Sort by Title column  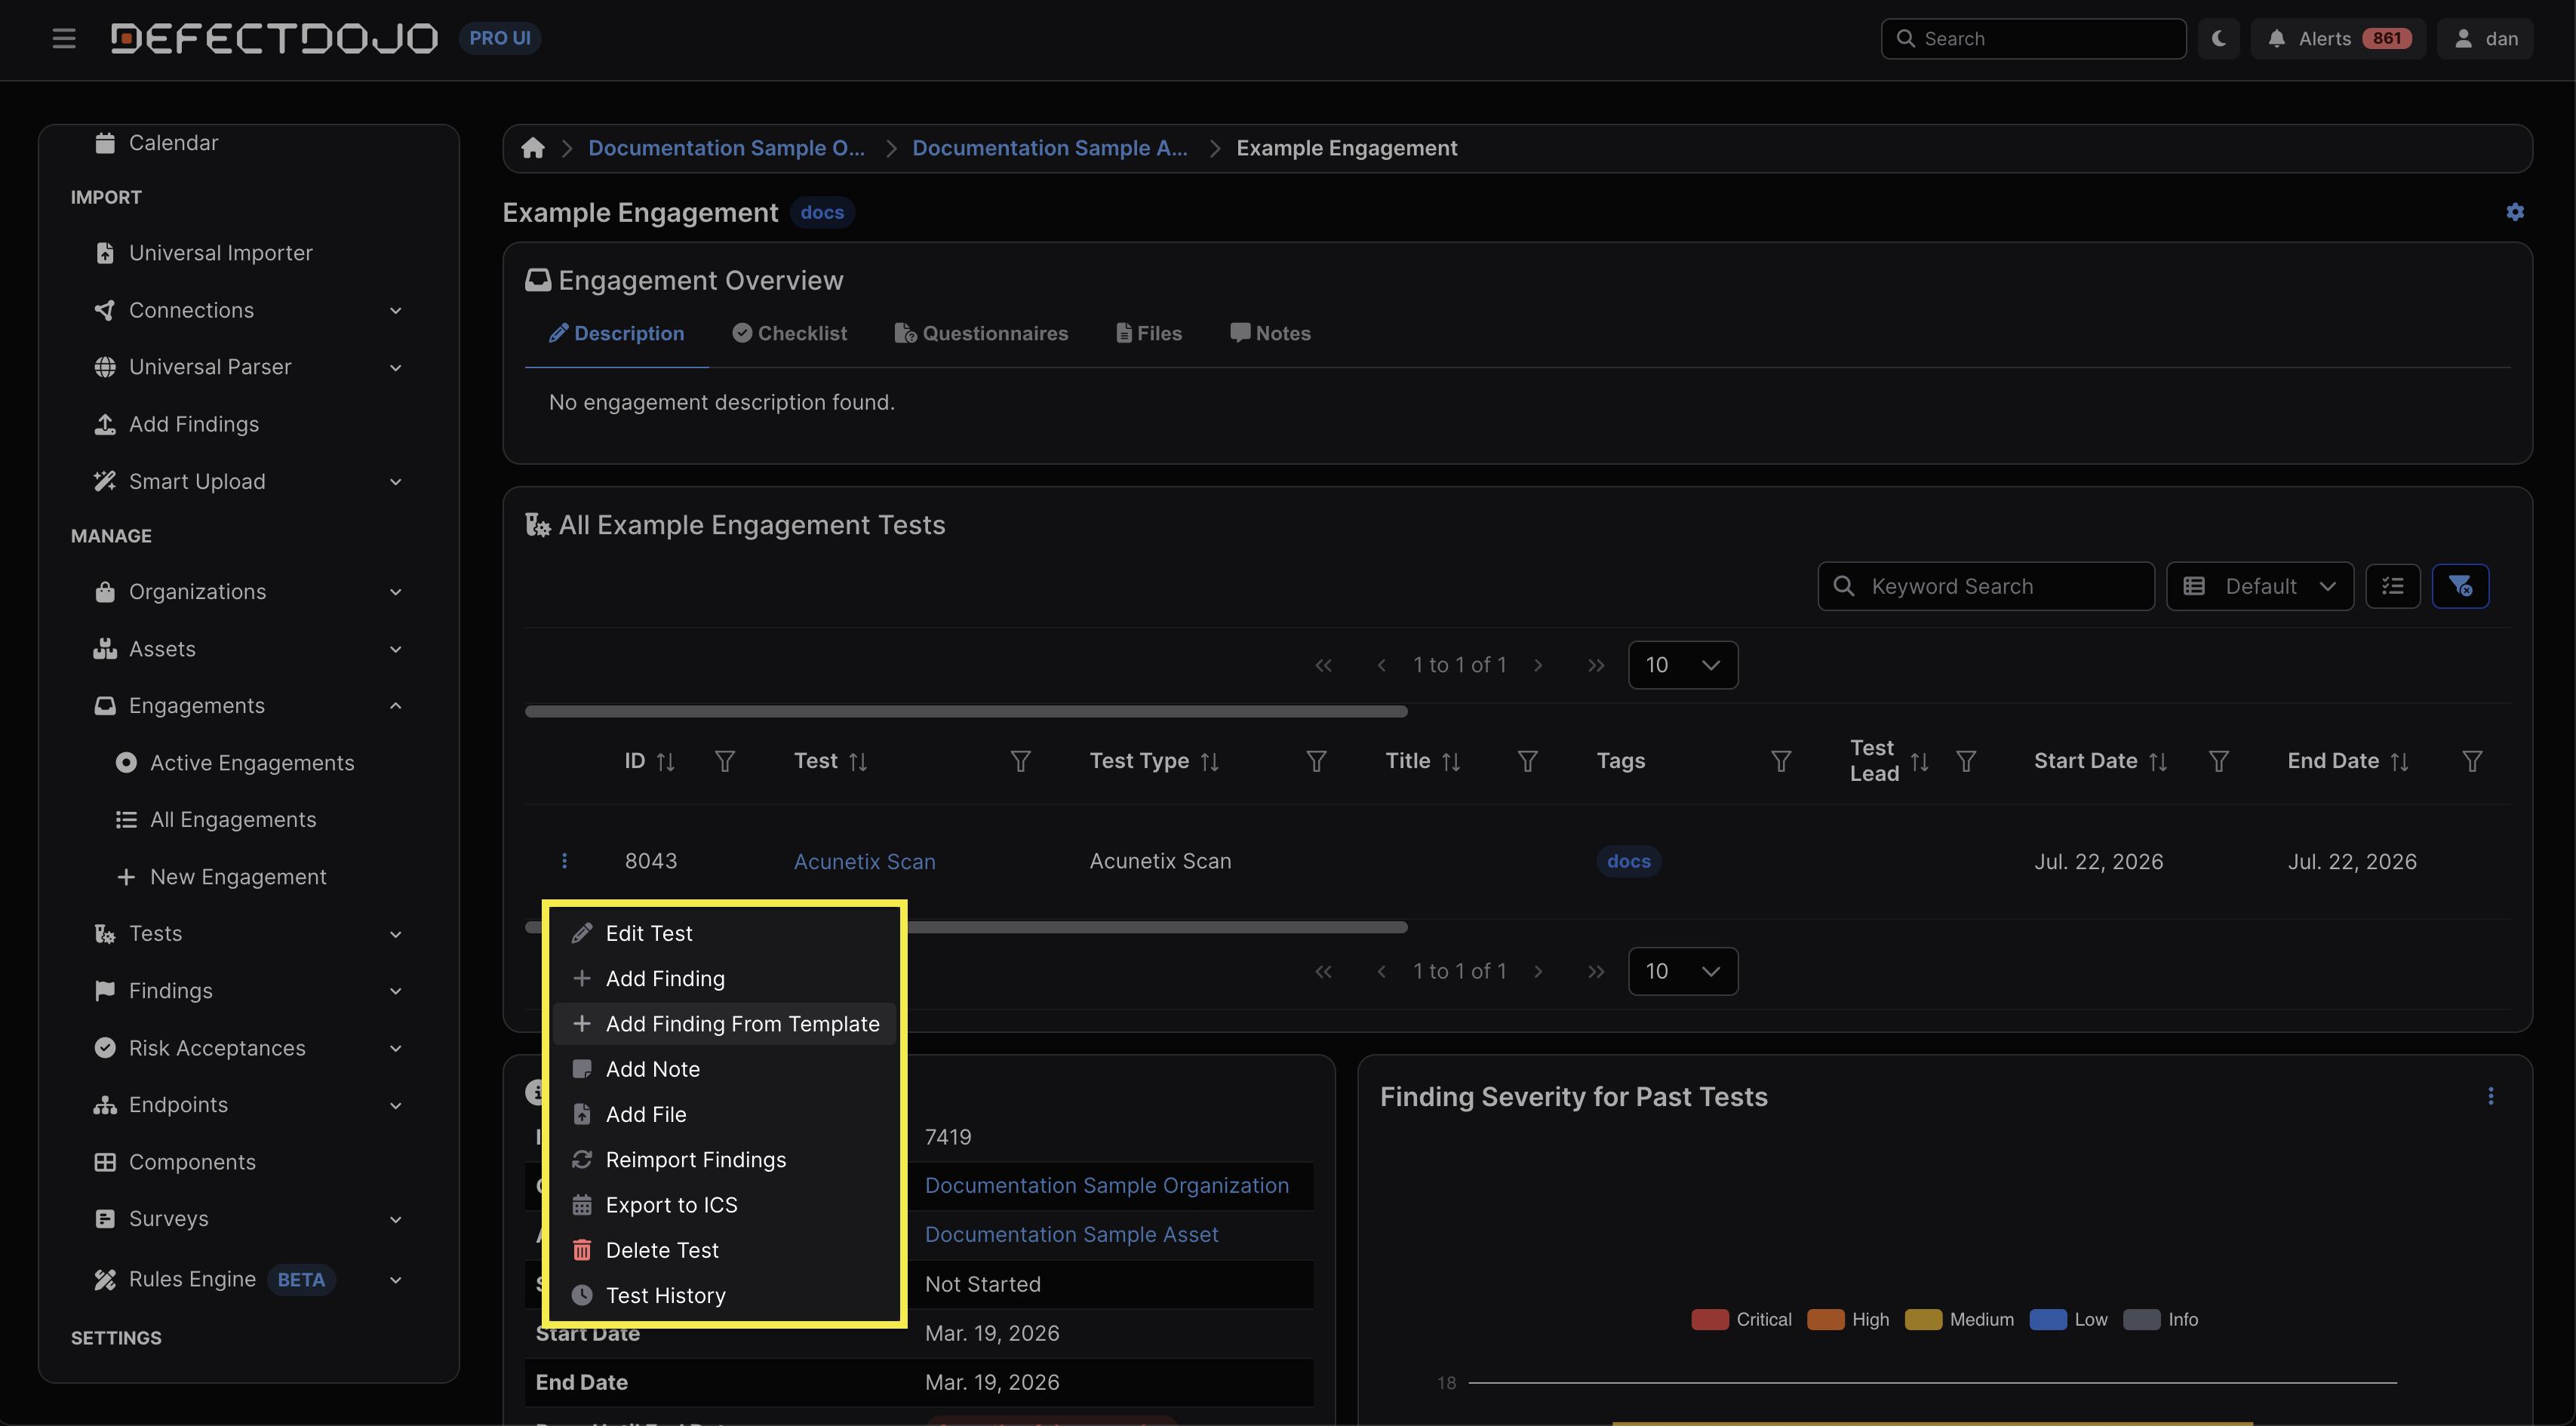click(x=1451, y=762)
